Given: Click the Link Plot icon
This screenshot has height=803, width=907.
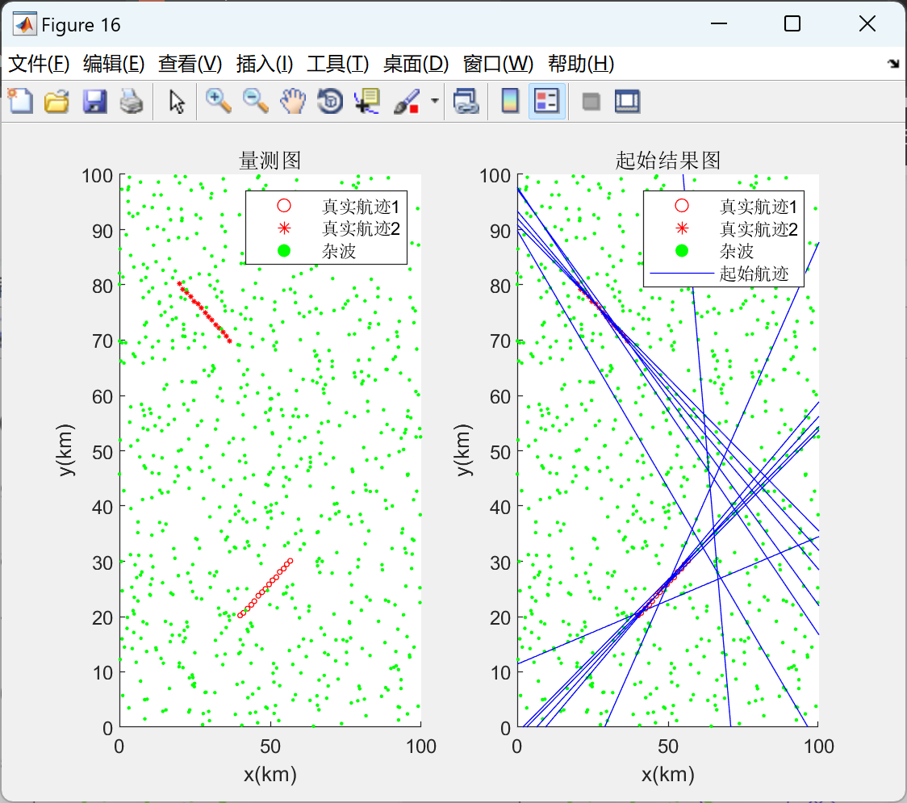Looking at the screenshot, I should (x=466, y=101).
